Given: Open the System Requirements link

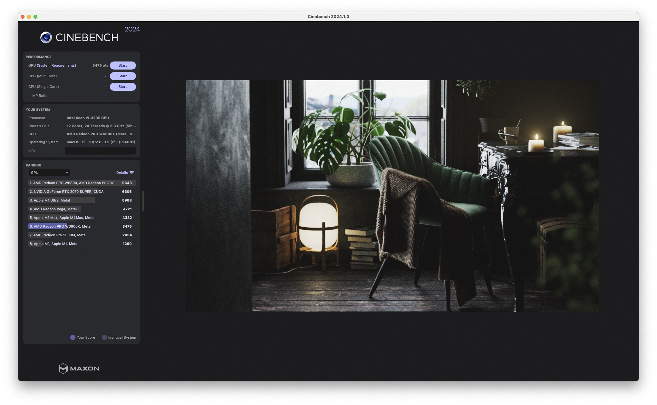Looking at the screenshot, I should pos(56,65).
